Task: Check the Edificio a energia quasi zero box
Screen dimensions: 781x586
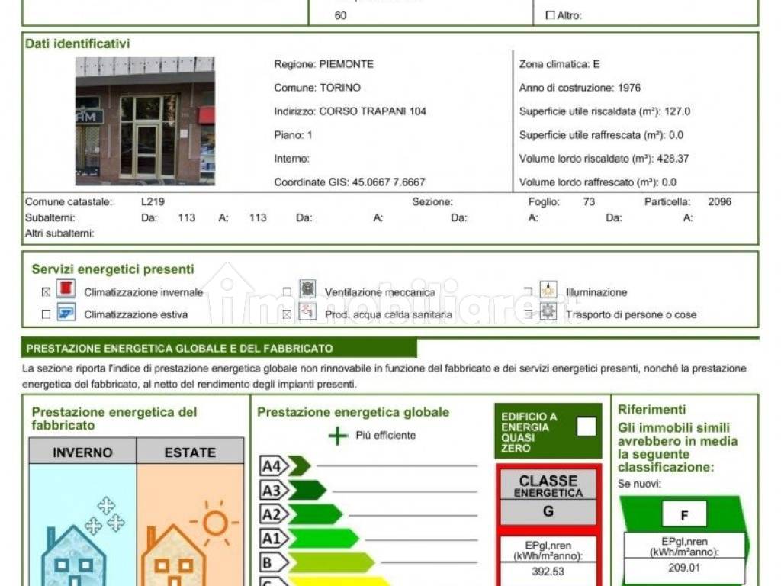Action: click(587, 427)
